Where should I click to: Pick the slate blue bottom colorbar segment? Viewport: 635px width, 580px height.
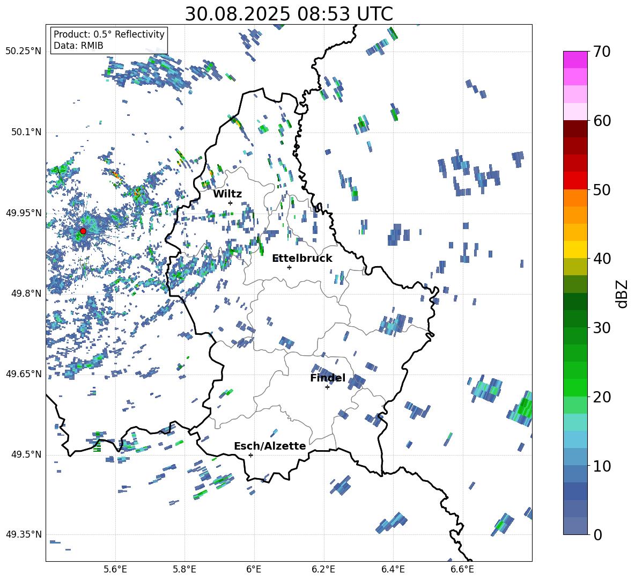[x=575, y=526]
